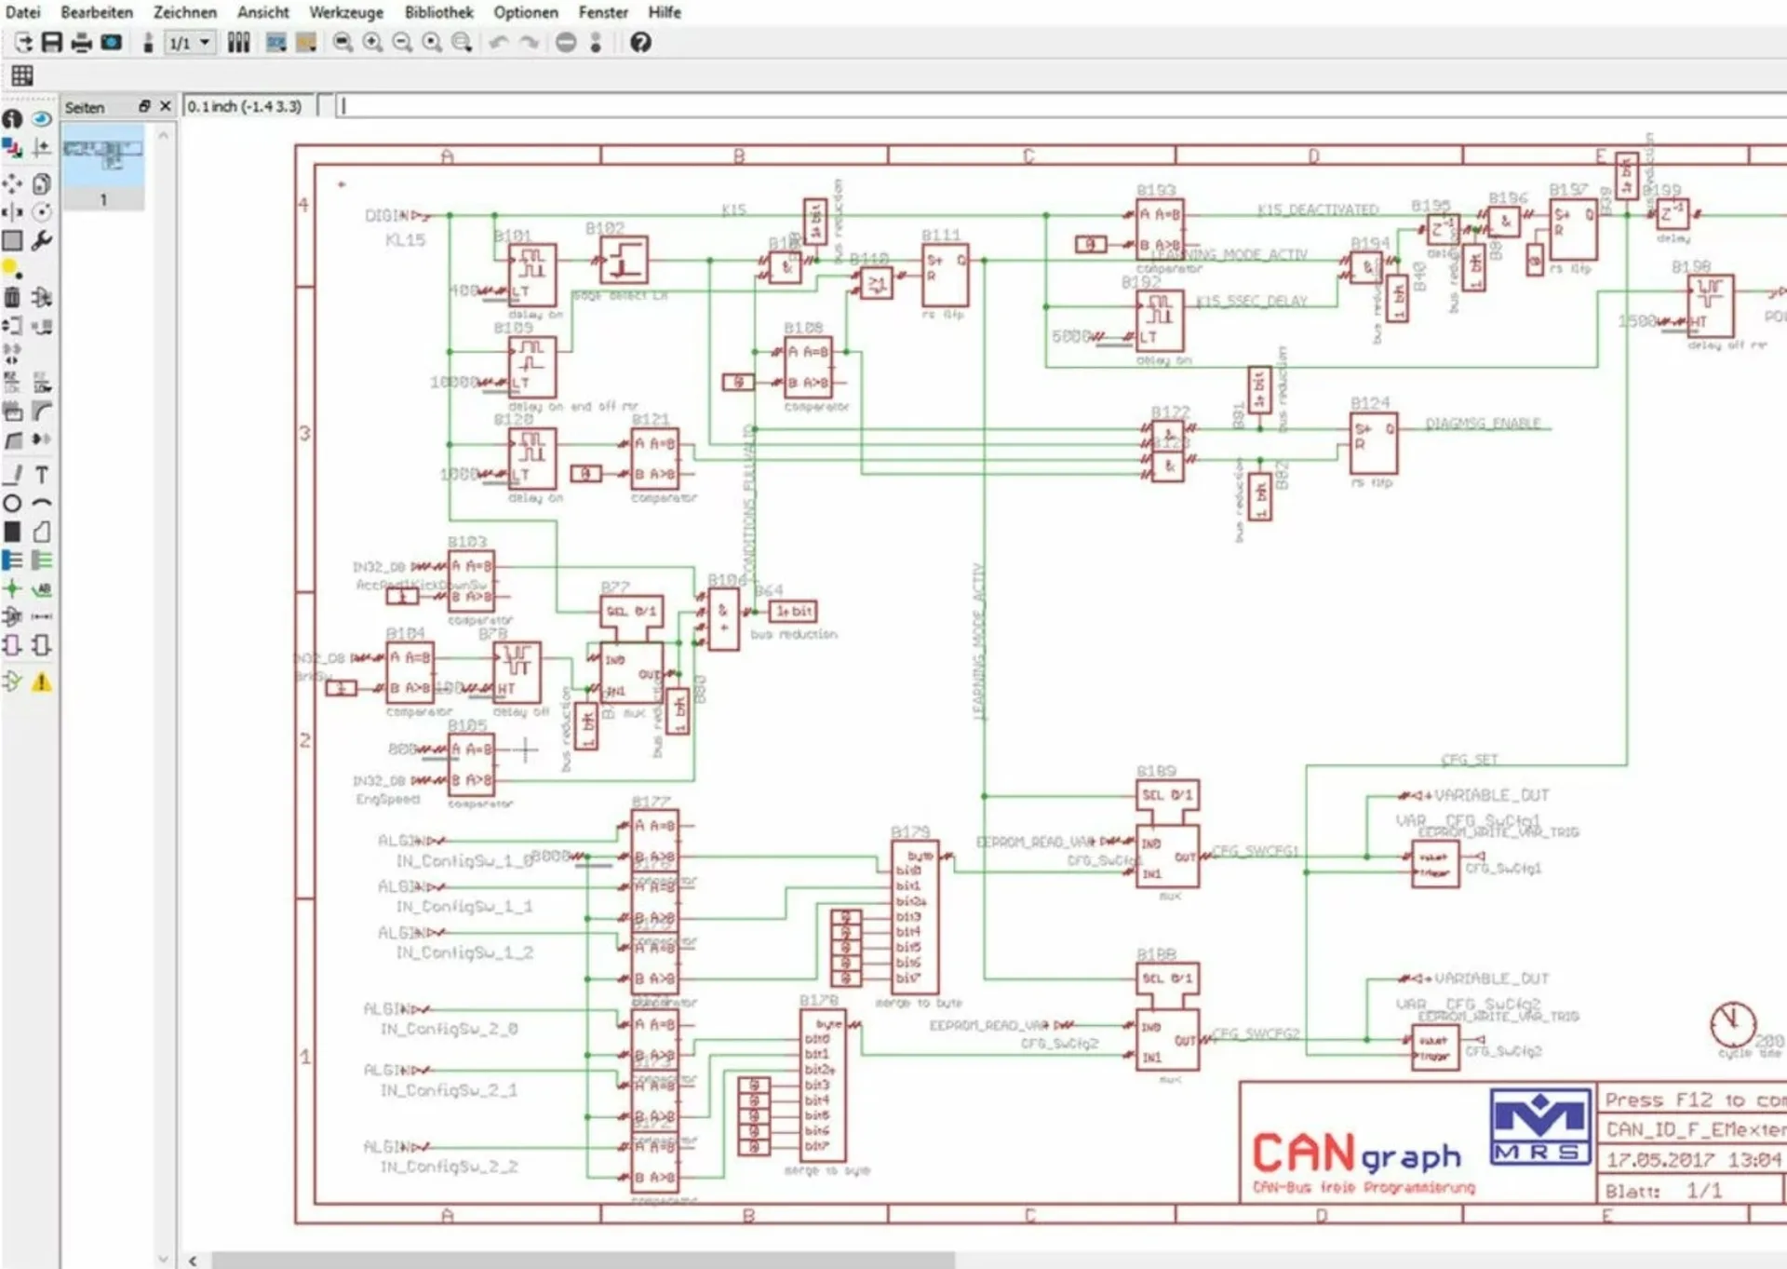Click the redraw zoom icon

coord(432,43)
